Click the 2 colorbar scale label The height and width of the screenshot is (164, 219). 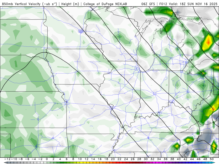(53, 159)
